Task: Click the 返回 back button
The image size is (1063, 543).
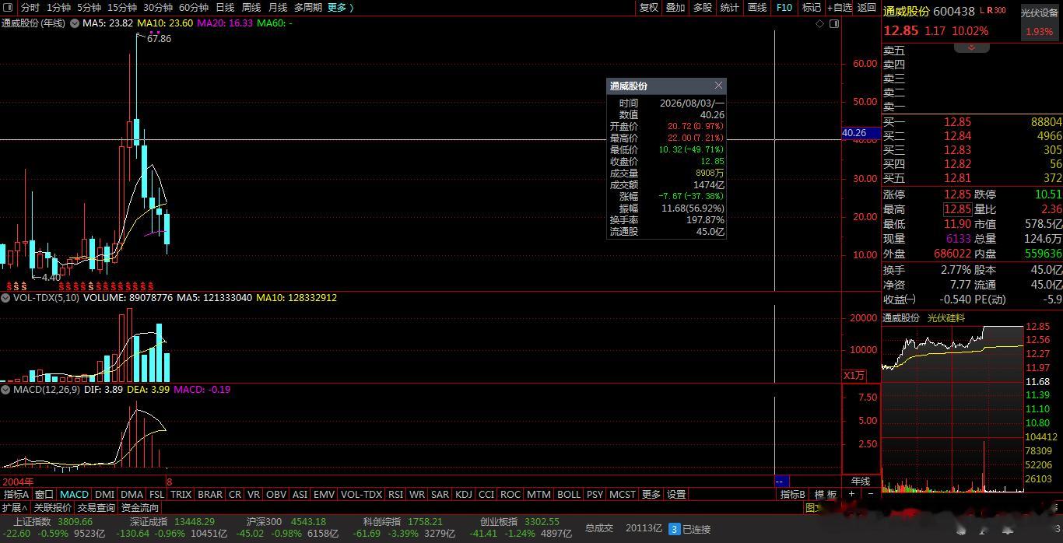Action: point(867,7)
